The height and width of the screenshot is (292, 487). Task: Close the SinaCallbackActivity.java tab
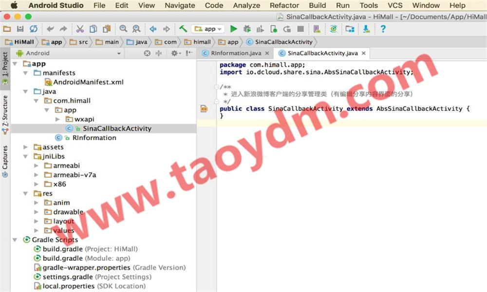click(364, 54)
